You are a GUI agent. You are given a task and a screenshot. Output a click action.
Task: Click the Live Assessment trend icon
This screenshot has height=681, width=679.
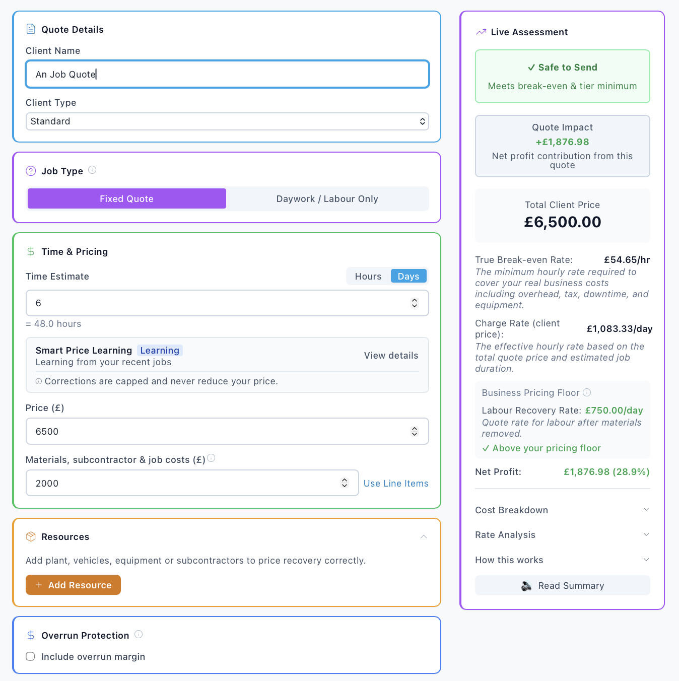coord(481,32)
